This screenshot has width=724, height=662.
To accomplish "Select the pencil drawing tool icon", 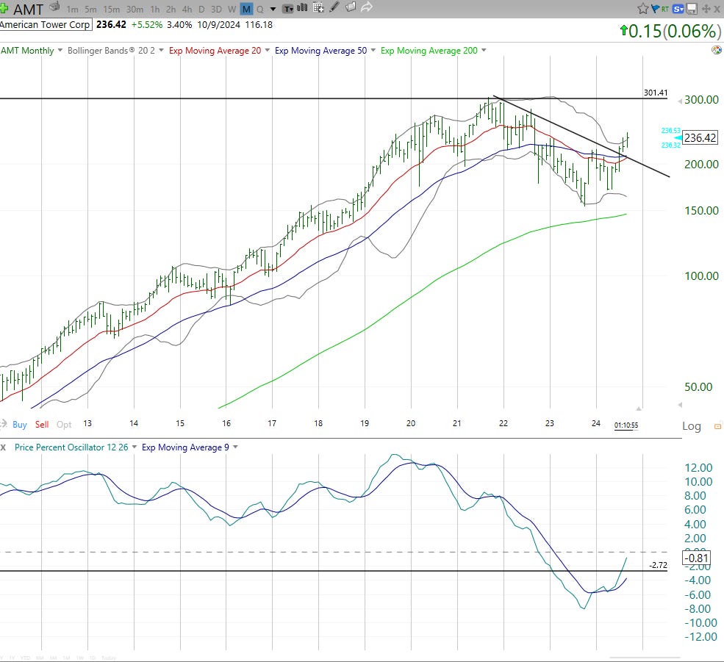I will point(334,7).
